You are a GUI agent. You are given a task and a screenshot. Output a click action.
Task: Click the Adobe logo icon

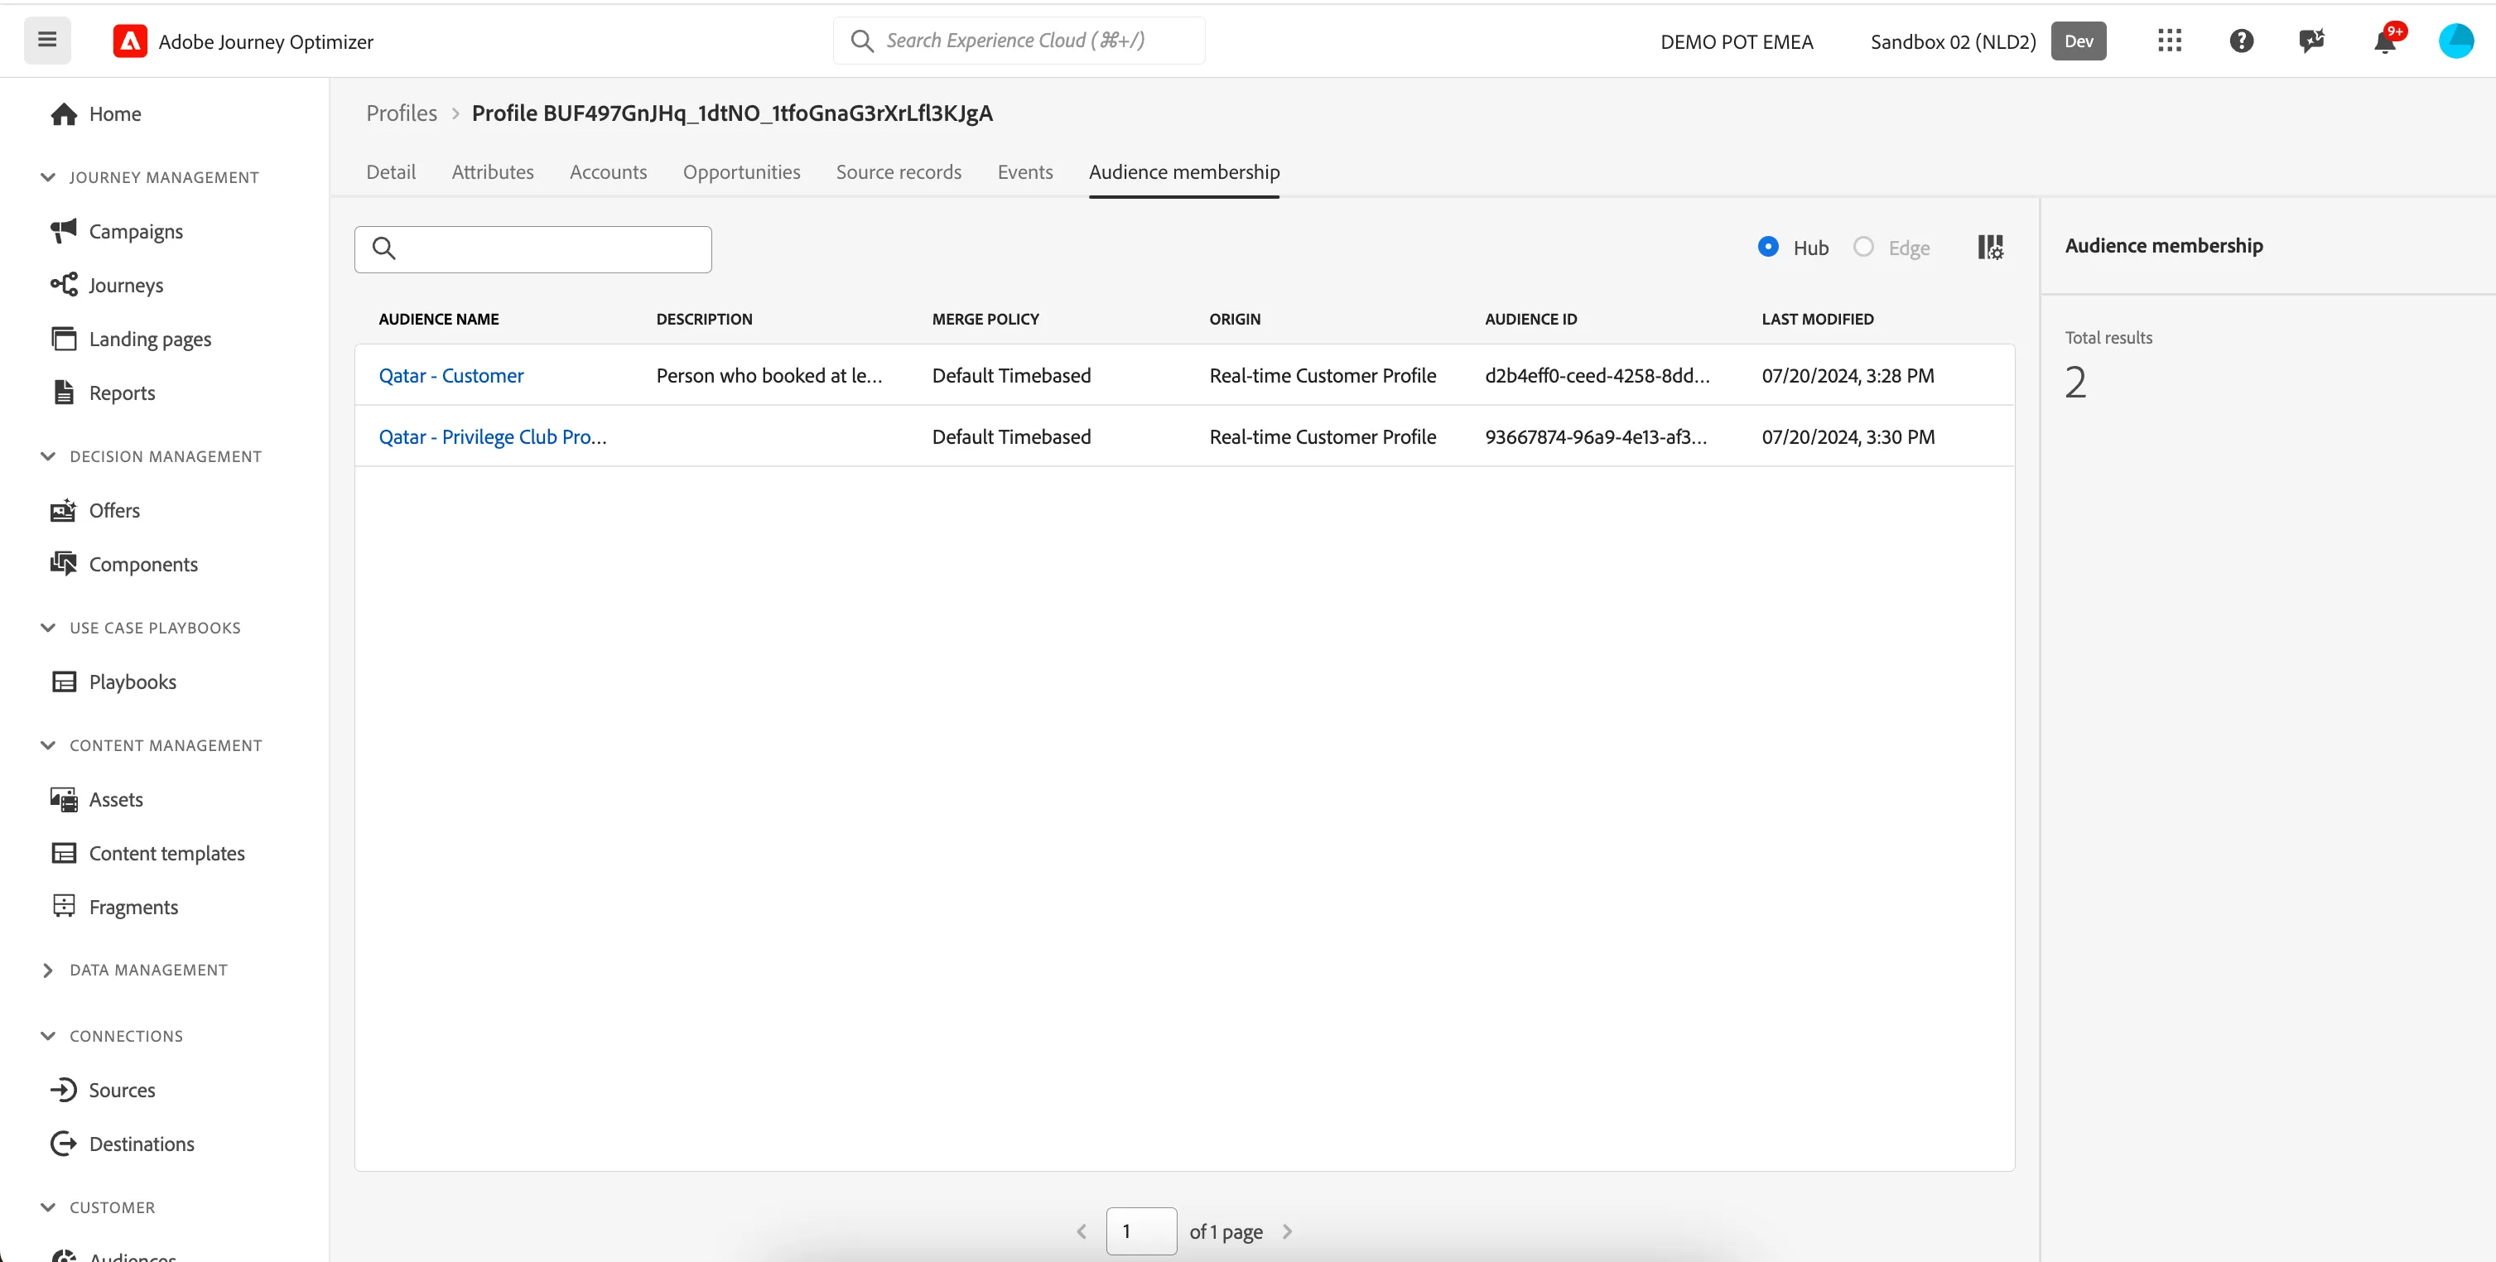tap(130, 41)
